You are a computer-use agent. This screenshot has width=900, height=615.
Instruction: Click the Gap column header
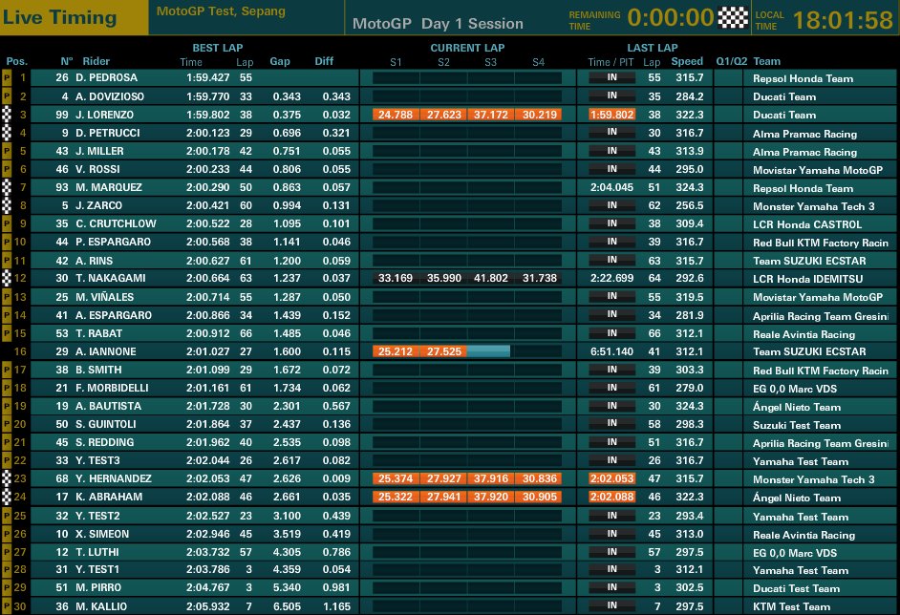pyautogui.click(x=280, y=61)
